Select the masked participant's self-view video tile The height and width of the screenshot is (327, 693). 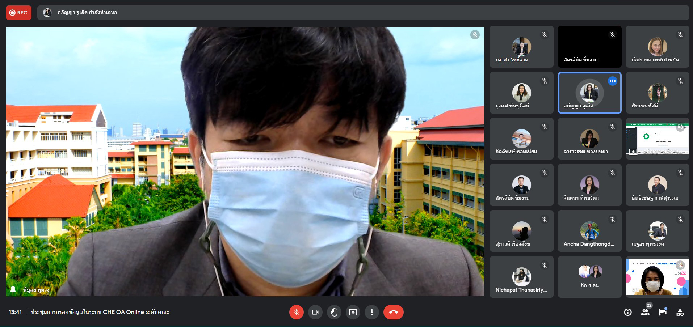click(x=658, y=277)
